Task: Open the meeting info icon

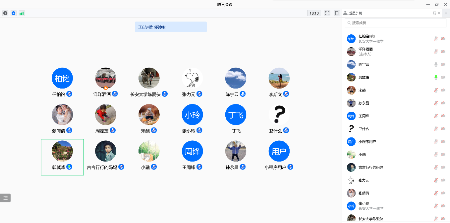Action: pos(5,13)
